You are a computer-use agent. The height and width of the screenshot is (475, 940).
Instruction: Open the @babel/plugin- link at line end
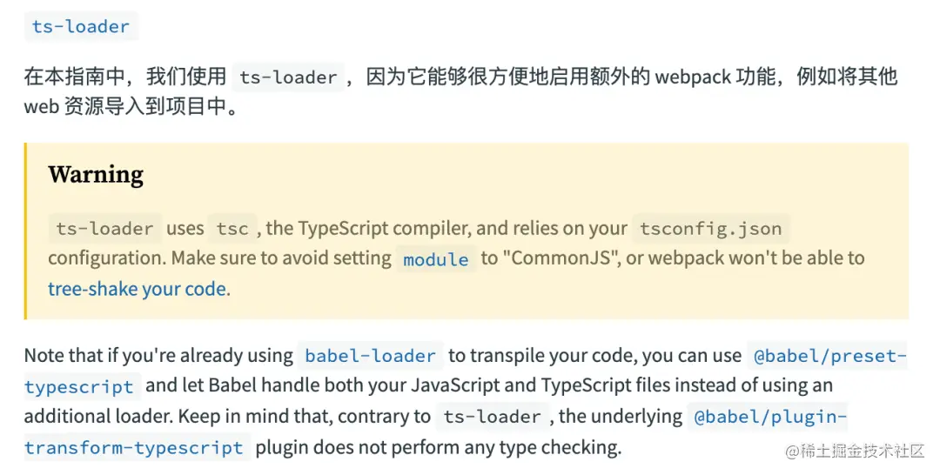click(x=770, y=417)
